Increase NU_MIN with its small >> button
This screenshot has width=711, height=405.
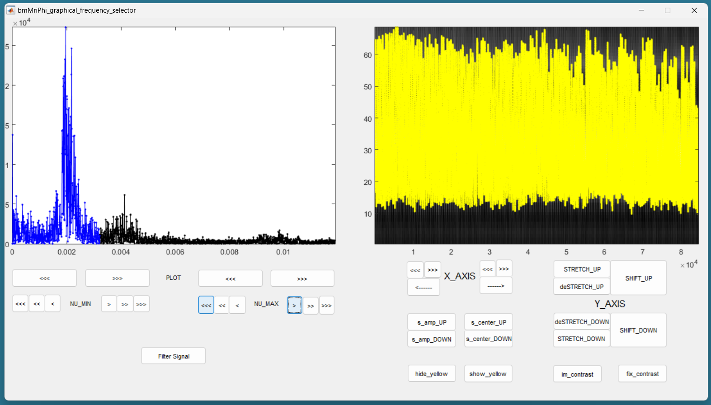pyautogui.click(x=125, y=304)
